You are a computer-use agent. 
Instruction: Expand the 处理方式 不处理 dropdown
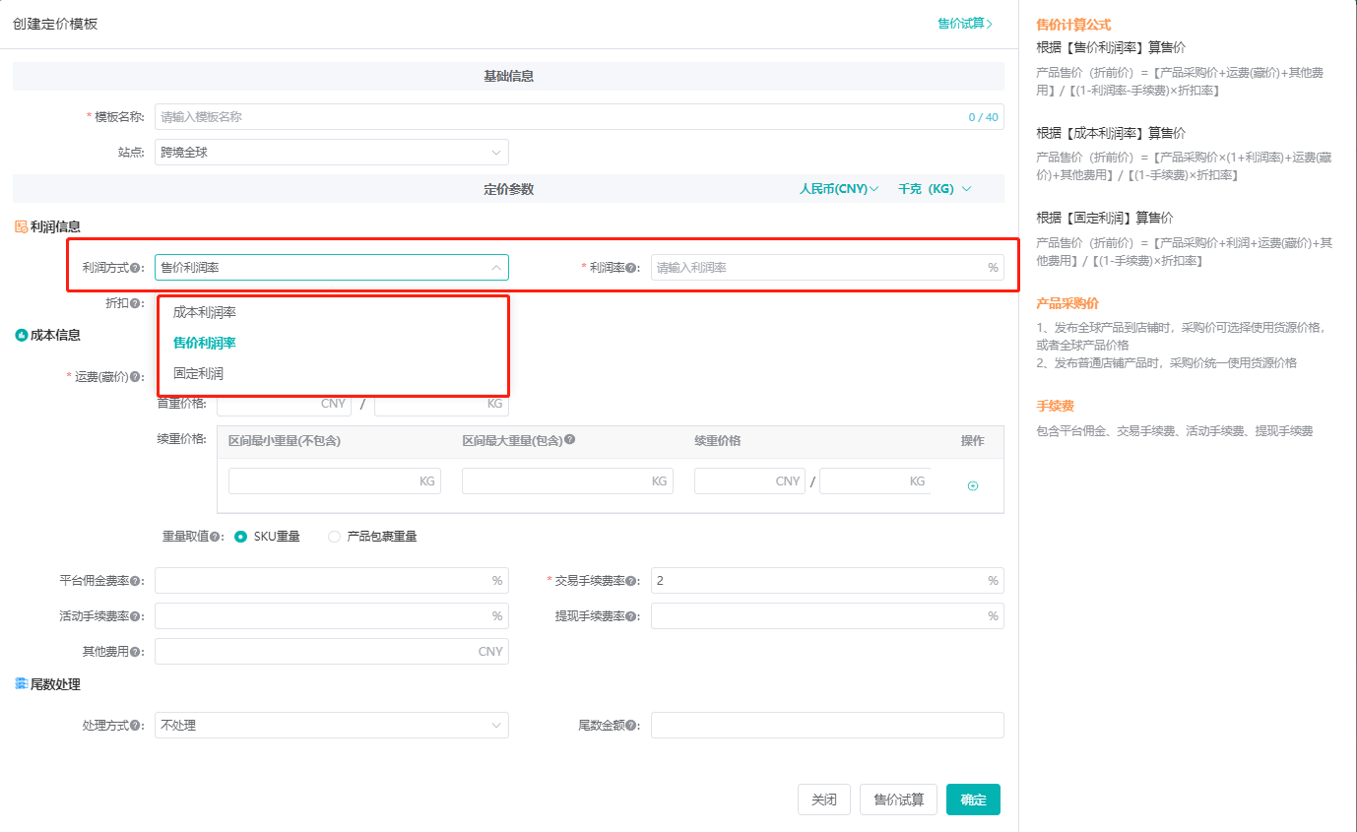click(x=331, y=726)
